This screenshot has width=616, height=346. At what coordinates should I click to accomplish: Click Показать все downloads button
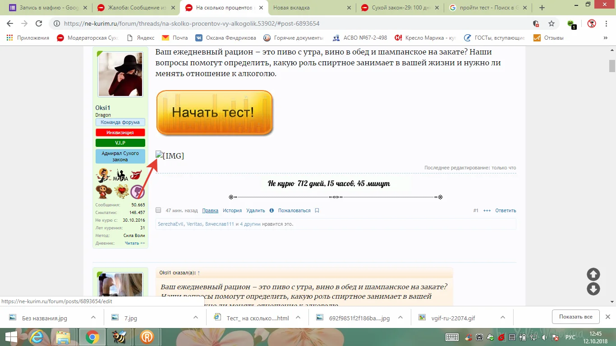pyautogui.click(x=576, y=317)
